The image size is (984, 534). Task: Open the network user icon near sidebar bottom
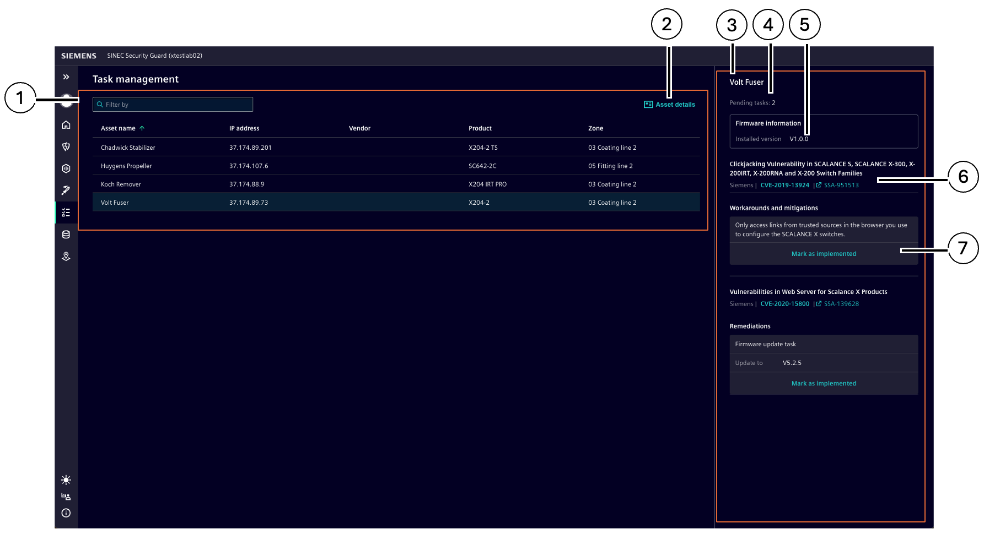(66, 497)
